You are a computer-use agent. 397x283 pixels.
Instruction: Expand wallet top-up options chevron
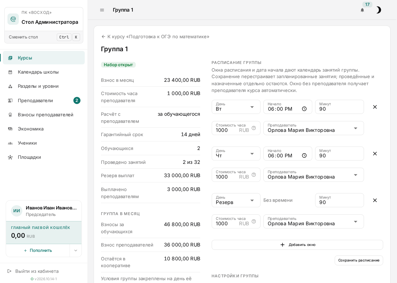[x=76, y=250]
